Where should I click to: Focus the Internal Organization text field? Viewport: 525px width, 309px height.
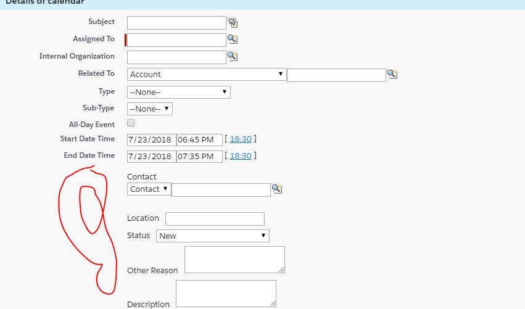pyautogui.click(x=176, y=57)
